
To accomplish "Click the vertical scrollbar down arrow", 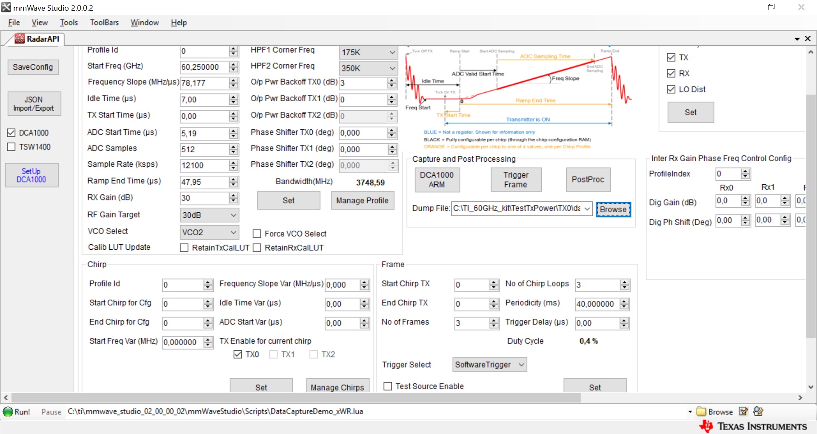I will (811, 387).
